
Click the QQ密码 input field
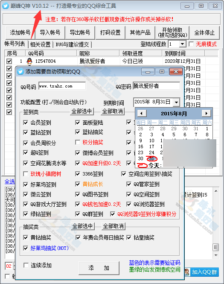point(156,86)
